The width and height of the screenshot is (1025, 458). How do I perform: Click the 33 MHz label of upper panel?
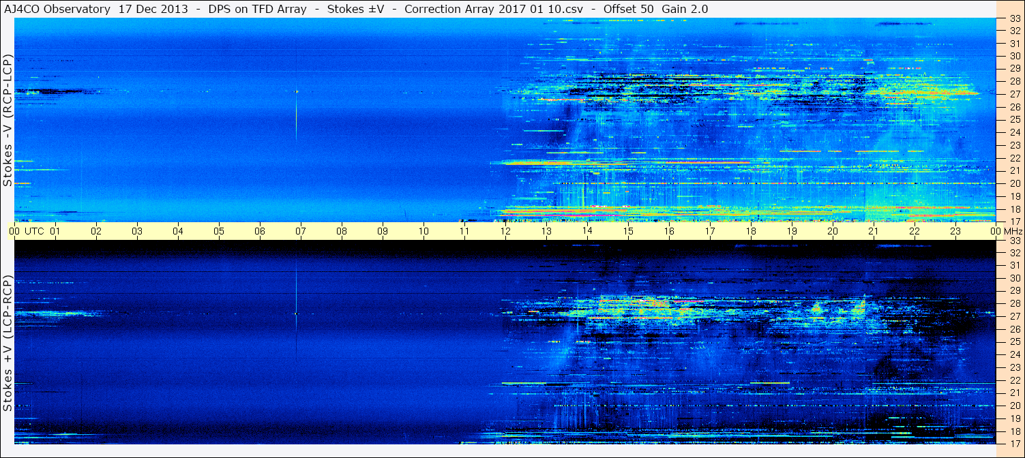(1015, 19)
